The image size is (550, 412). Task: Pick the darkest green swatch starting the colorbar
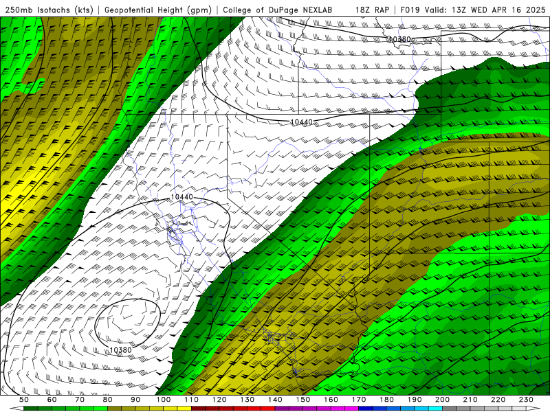click(31, 409)
